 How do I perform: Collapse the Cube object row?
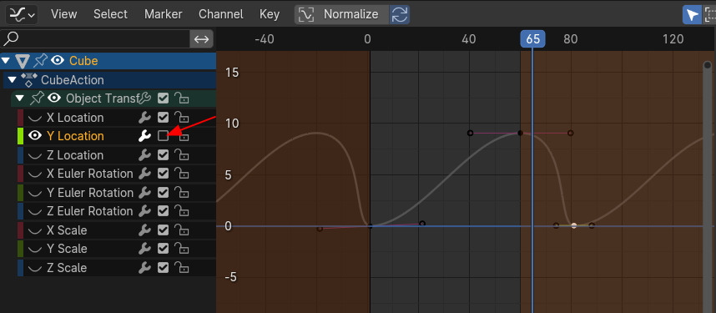pos(6,60)
